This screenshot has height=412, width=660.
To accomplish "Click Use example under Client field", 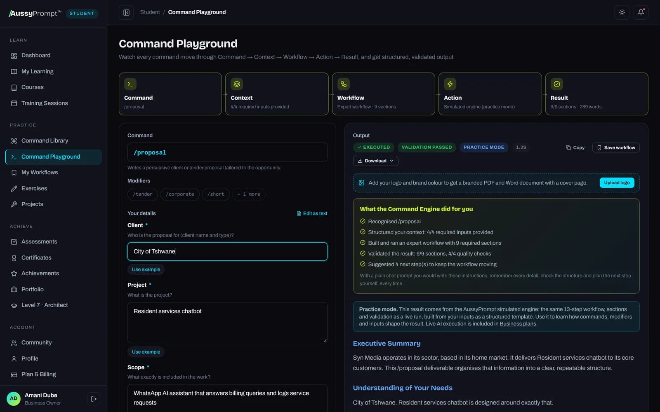I will click(x=146, y=269).
